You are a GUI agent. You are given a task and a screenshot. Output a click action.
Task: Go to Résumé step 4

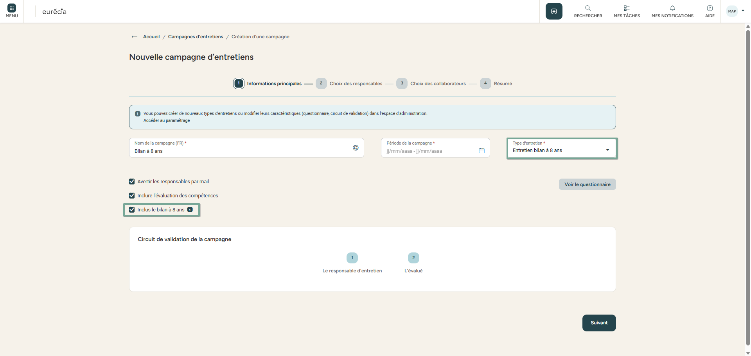502,84
